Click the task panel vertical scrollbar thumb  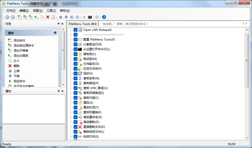[63, 50]
